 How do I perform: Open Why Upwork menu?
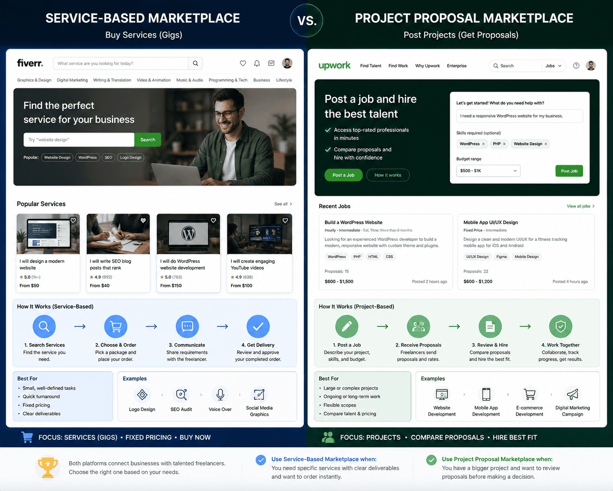tap(428, 66)
